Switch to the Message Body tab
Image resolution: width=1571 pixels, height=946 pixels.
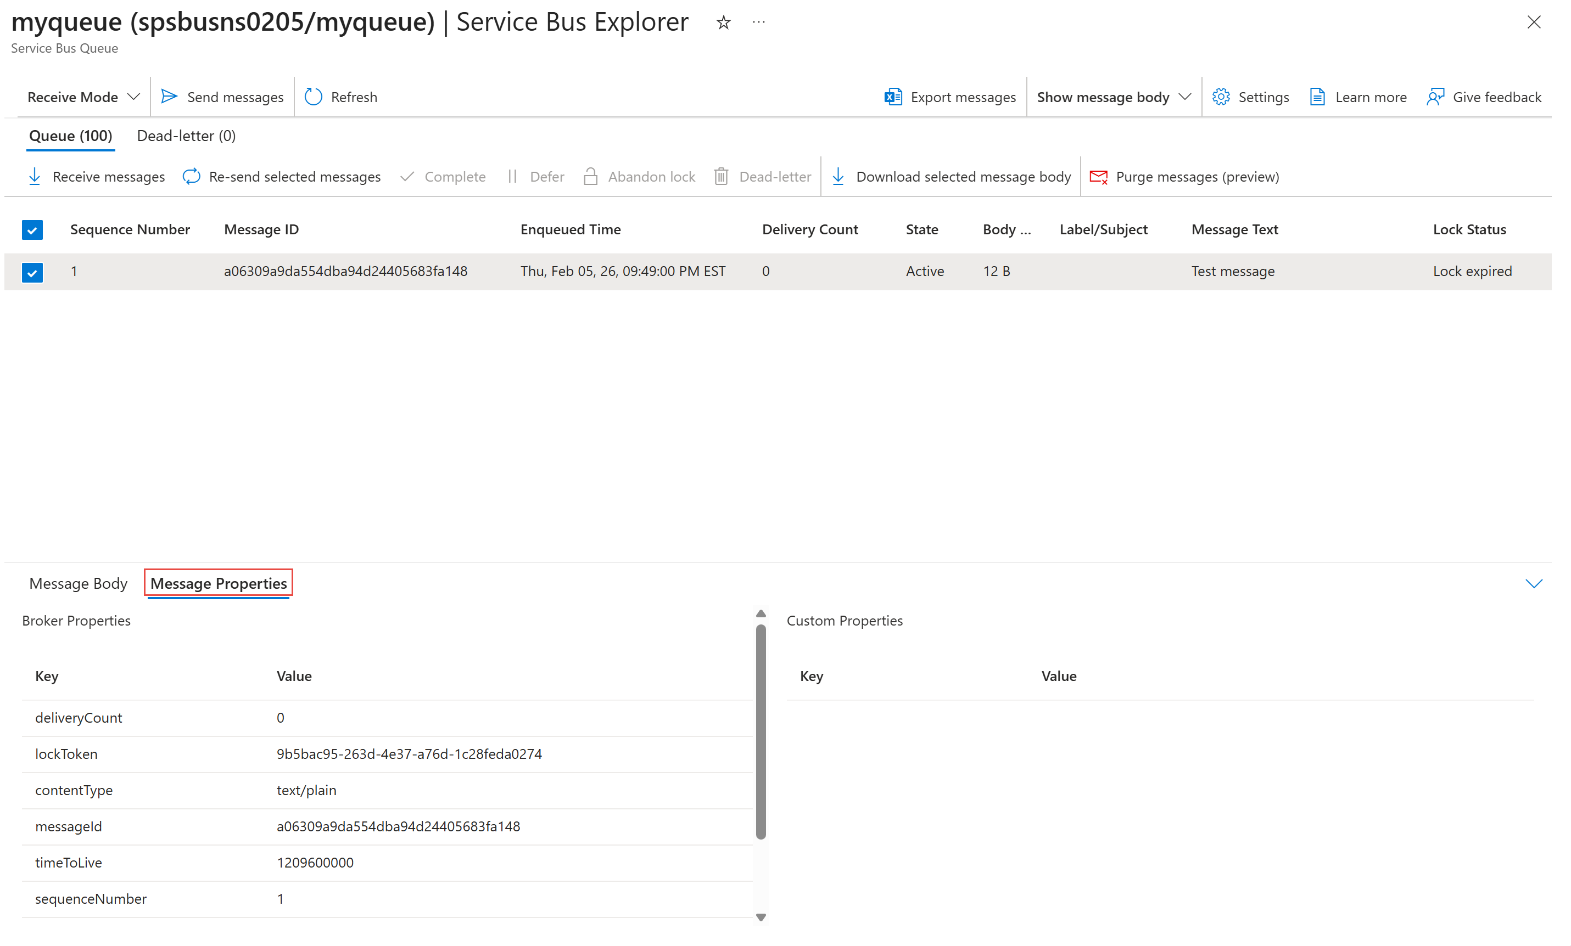(x=78, y=583)
